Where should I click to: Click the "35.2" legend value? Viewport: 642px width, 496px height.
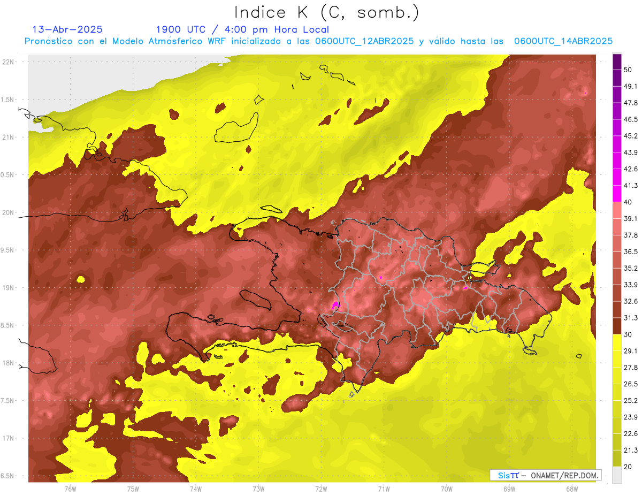tap(630, 268)
